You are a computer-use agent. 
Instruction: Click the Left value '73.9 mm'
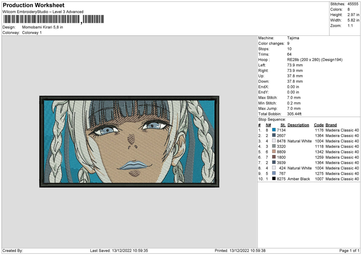[x=295, y=65]
